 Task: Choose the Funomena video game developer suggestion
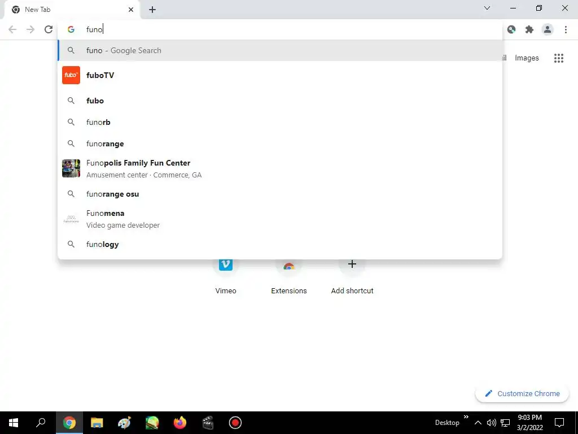[x=280, y=219]
